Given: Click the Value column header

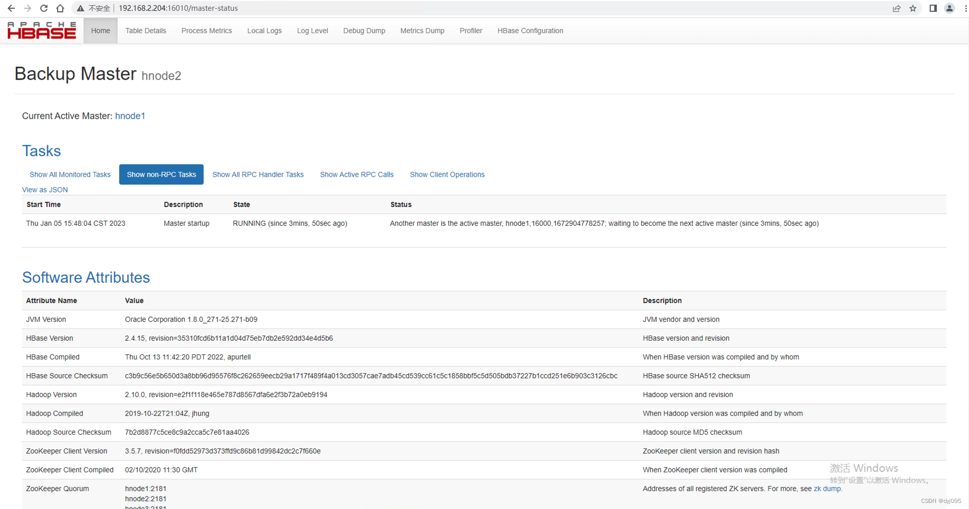Looking at the screenshot, I should (134, 301).
